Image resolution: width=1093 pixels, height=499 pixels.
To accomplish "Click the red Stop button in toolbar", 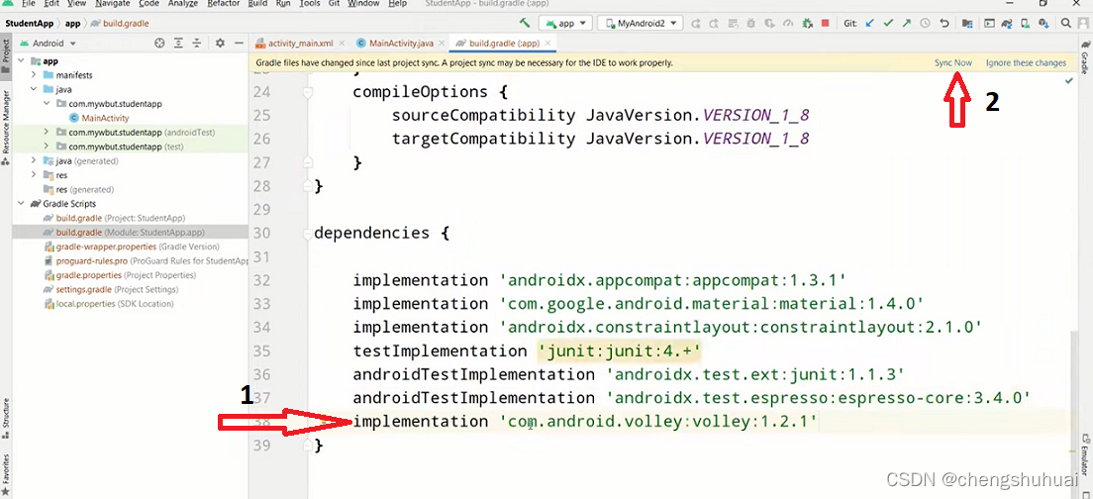I will click(826, 23).
